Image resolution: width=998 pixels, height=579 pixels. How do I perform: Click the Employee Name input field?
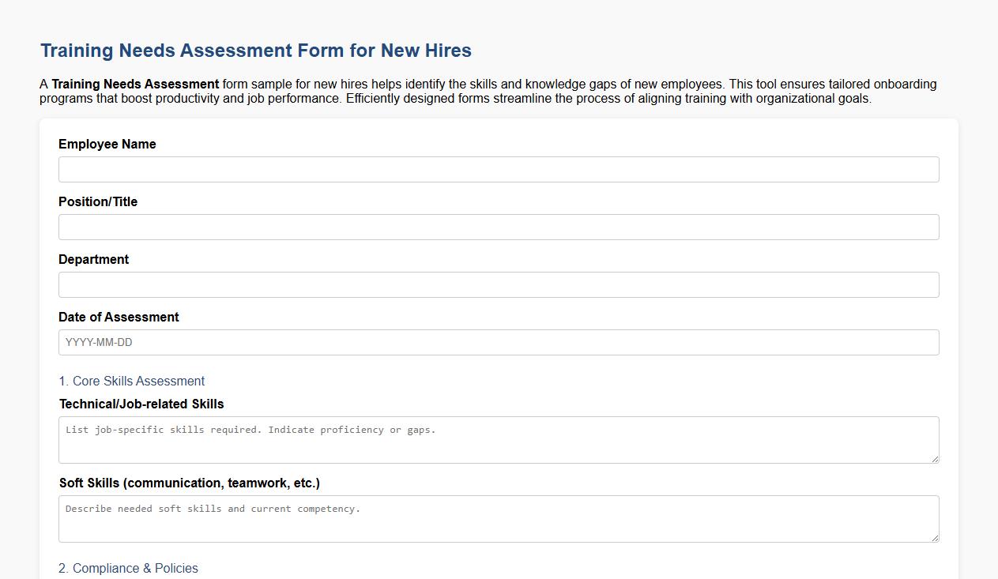click(x=498, y=169)
